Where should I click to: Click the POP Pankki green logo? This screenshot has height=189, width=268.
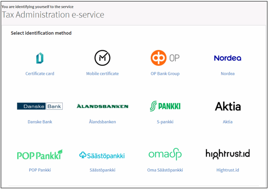click(40, 154)
